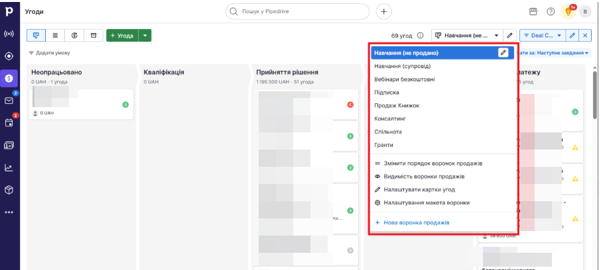Screen dimensions: 603x270
Task: Switch to forecast view
Action: (x=74, y=35)
